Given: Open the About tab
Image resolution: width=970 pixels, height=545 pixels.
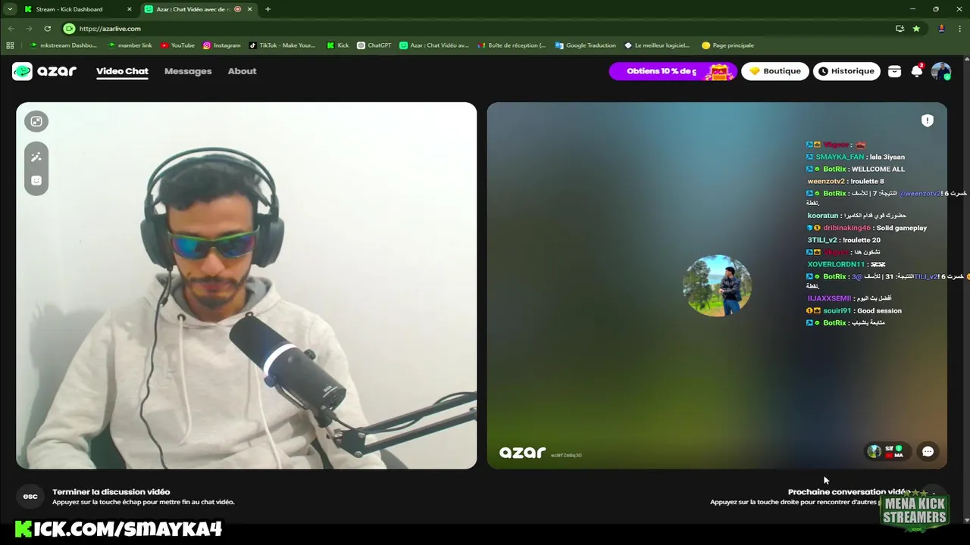Looking at the screenshot, I should point(242,71).
